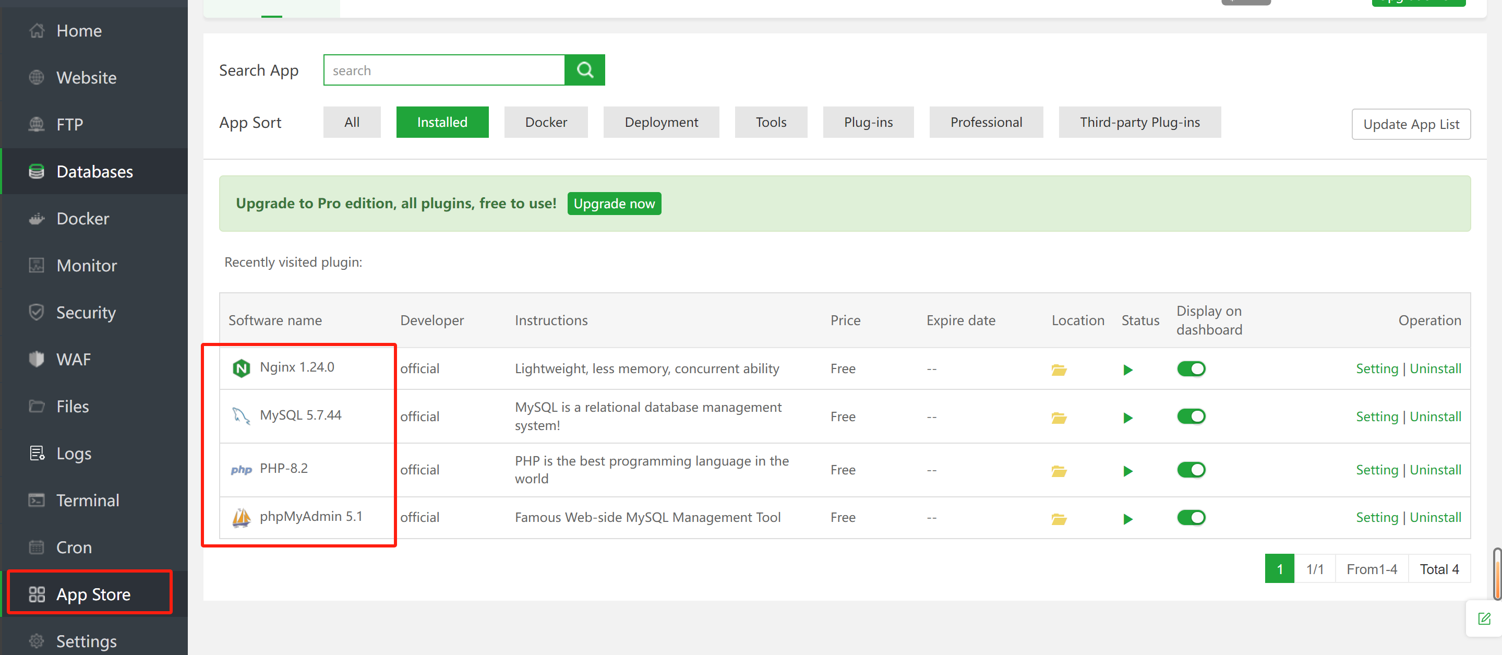Focus the Search App input field
Viewport: 1502px width, 655px height.
pos(444,70)
